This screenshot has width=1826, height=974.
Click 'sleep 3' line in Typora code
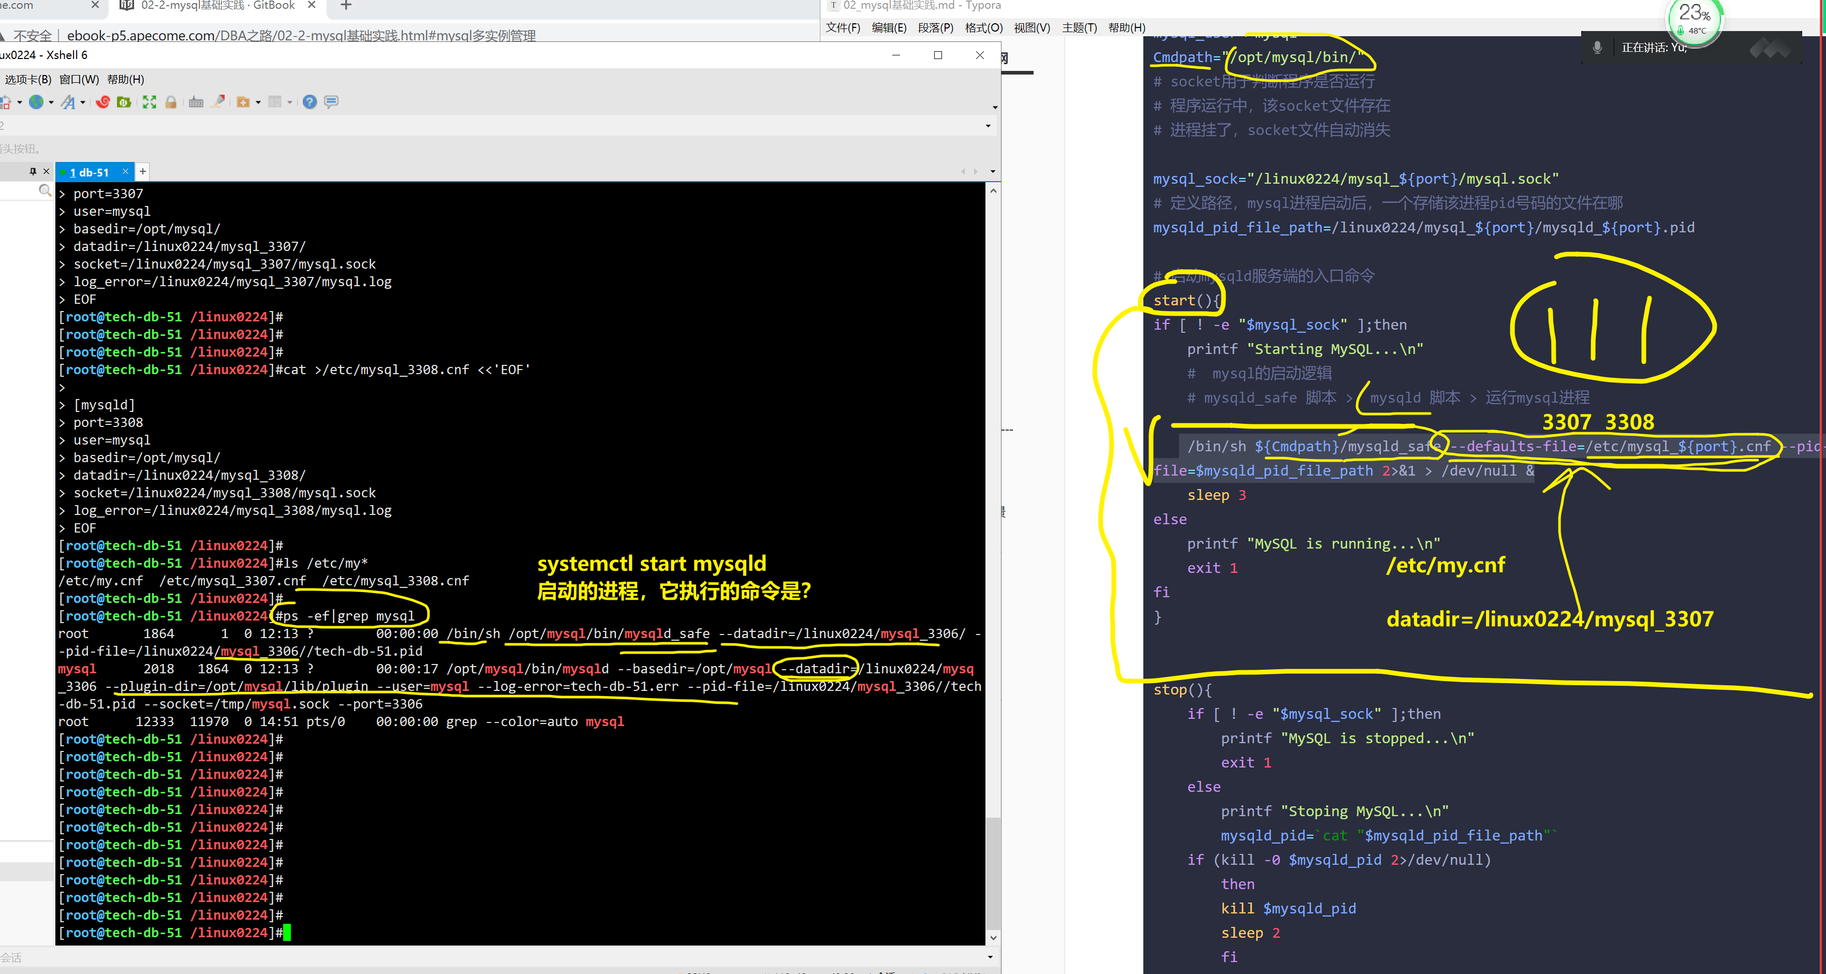(1216, 495)
